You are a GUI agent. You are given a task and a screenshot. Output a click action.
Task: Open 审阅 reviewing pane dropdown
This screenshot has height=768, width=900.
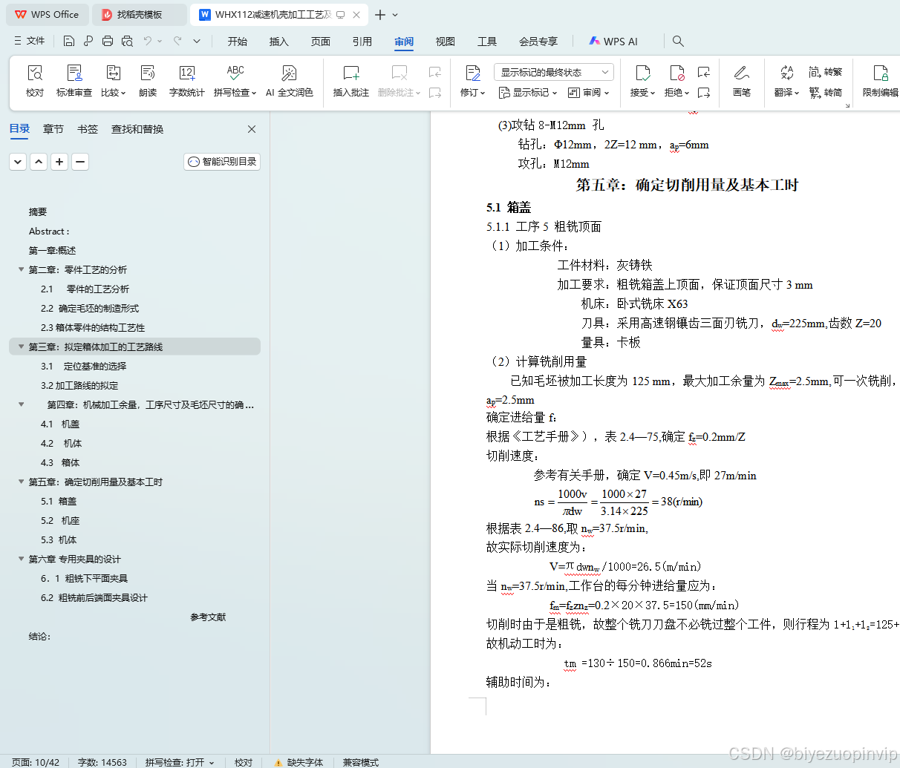coord(588,93)
